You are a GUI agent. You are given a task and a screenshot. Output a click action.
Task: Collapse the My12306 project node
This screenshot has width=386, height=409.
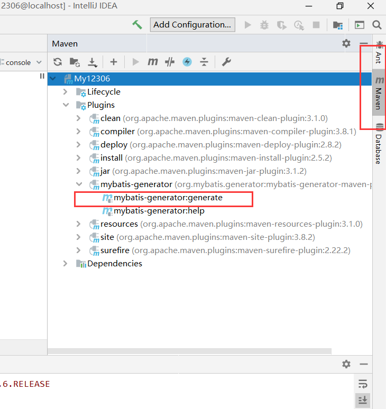click(x=53, y=78)
